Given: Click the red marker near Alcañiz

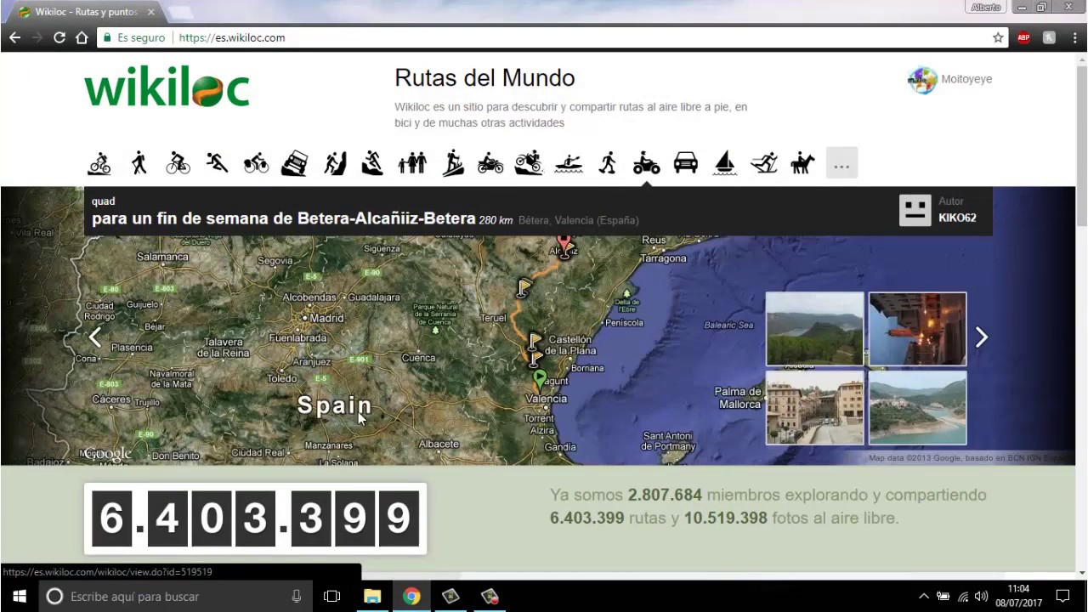Looking at the screenshot, I should [564, 245].
